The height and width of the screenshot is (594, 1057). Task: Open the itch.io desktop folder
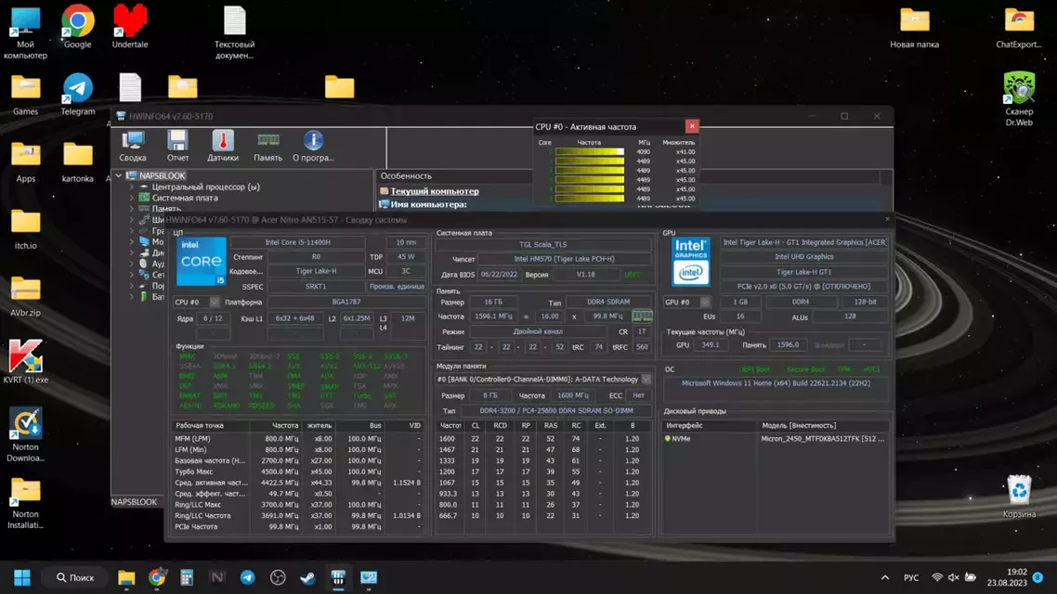coord(26,229)
